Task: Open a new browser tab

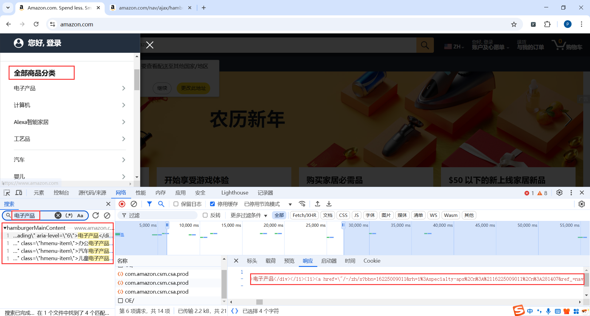Action: (203, 8)
